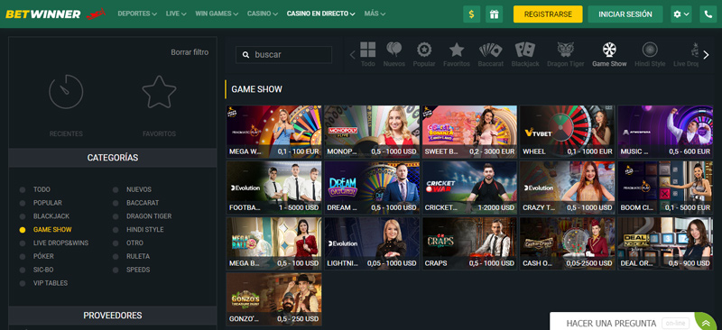Open the gift bonuses icon
This screenshot has height=330, width=722.
[494, 14]
